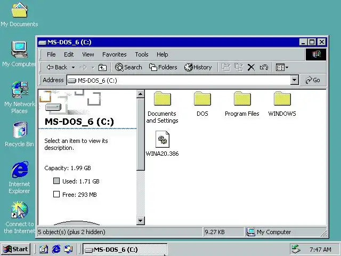The height and width of the screenshot is (256, 341).
Task: Click the large MS-DOS_6 (C:) heading
Action: click(x=79, y=122)
